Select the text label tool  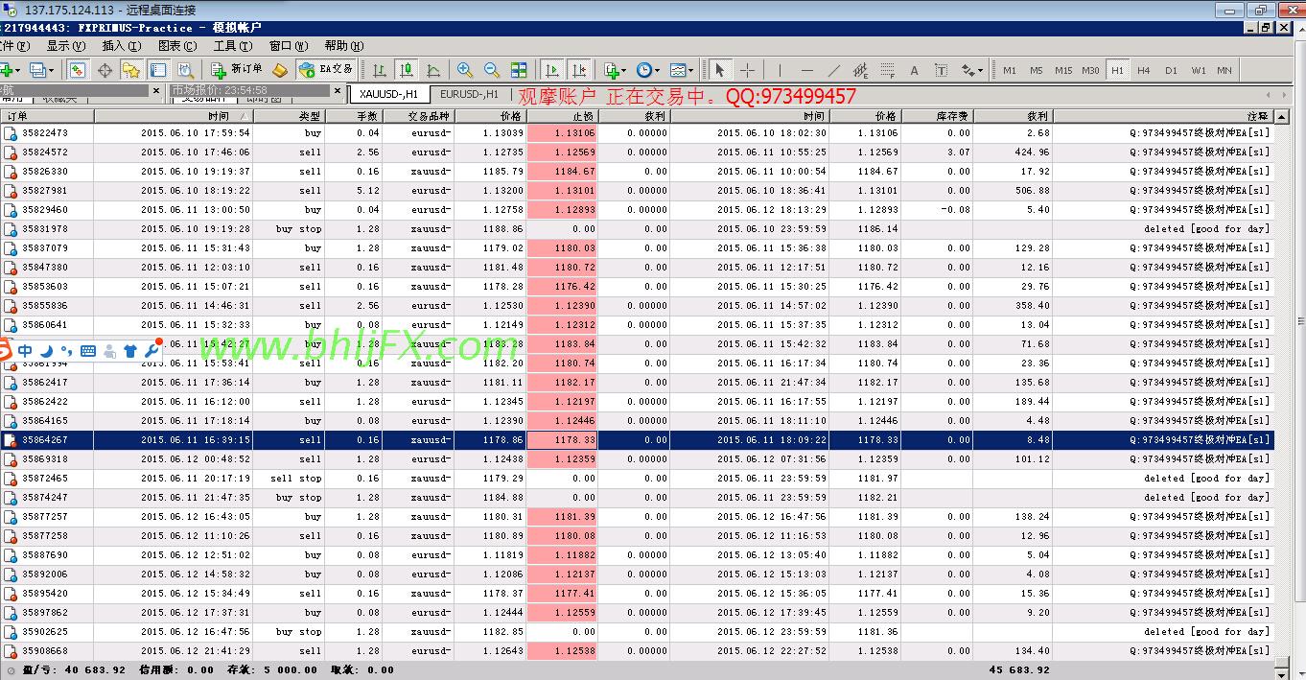[x=941, y=70]
